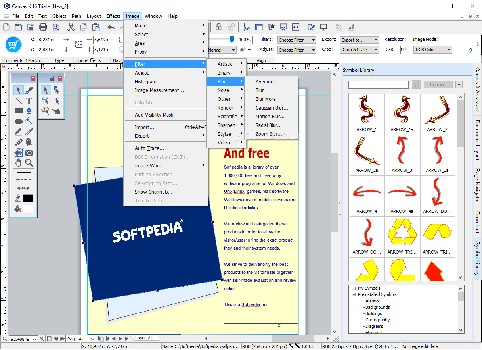Screen dimensions: 482x350
Task: Select the Lasso selection arrow tool
Action: (x=46, y=100)
